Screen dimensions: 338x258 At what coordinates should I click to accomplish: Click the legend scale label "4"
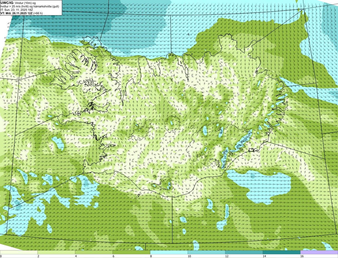click(x=76, y=256)
